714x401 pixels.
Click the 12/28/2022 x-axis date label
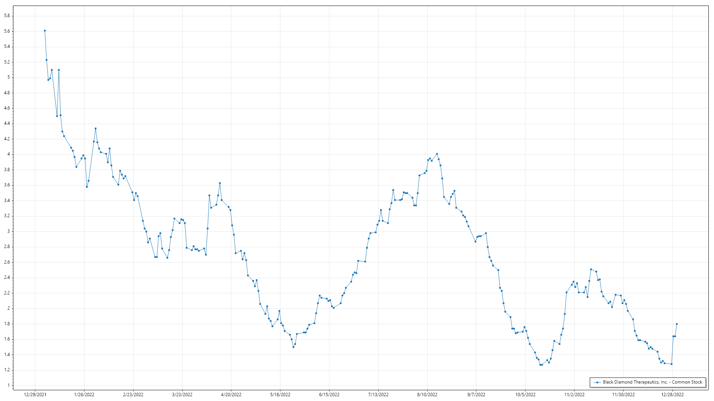pos(672,395)
